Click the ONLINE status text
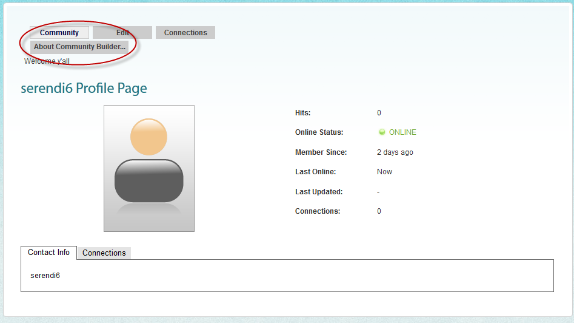Screen dimensions: 574x323 coord(402,132)
